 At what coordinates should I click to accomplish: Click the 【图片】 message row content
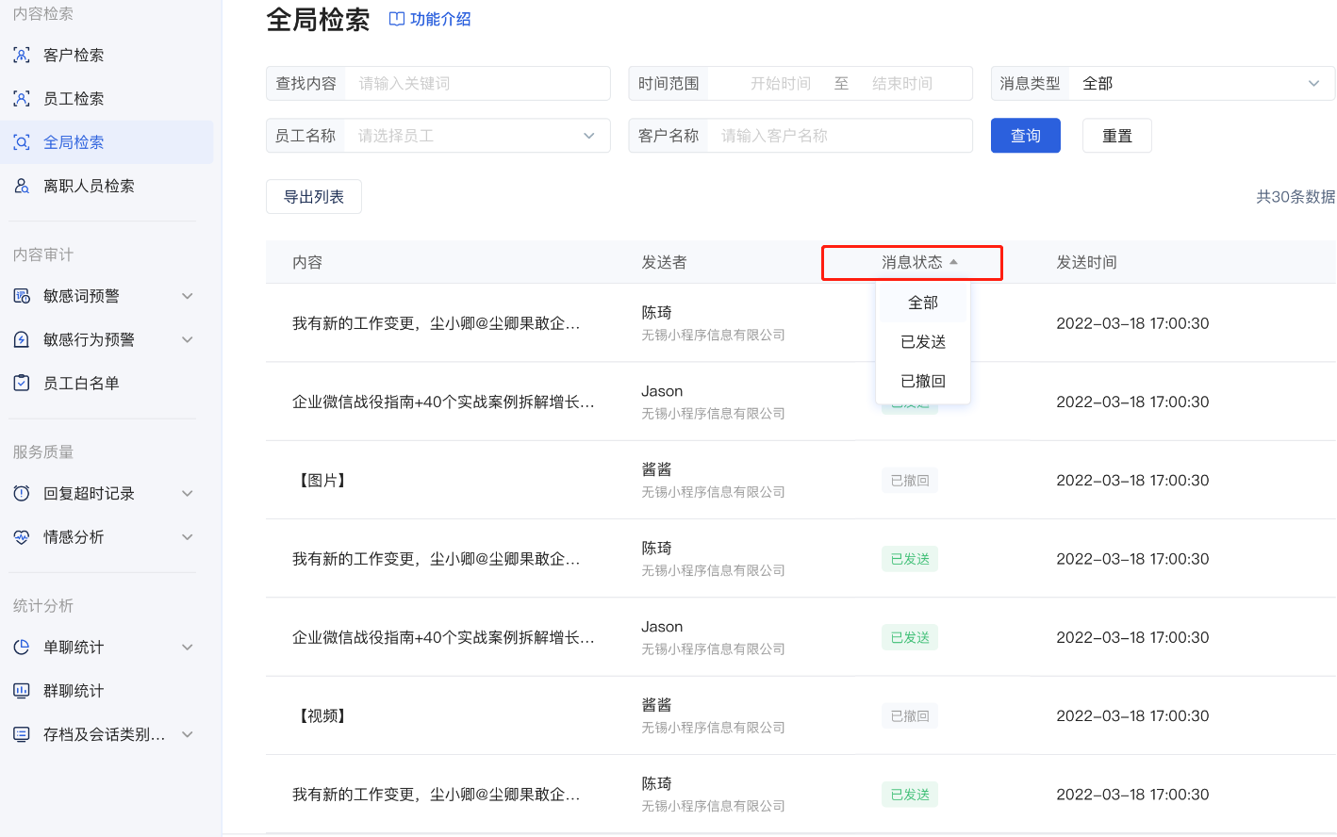(322, 481)
